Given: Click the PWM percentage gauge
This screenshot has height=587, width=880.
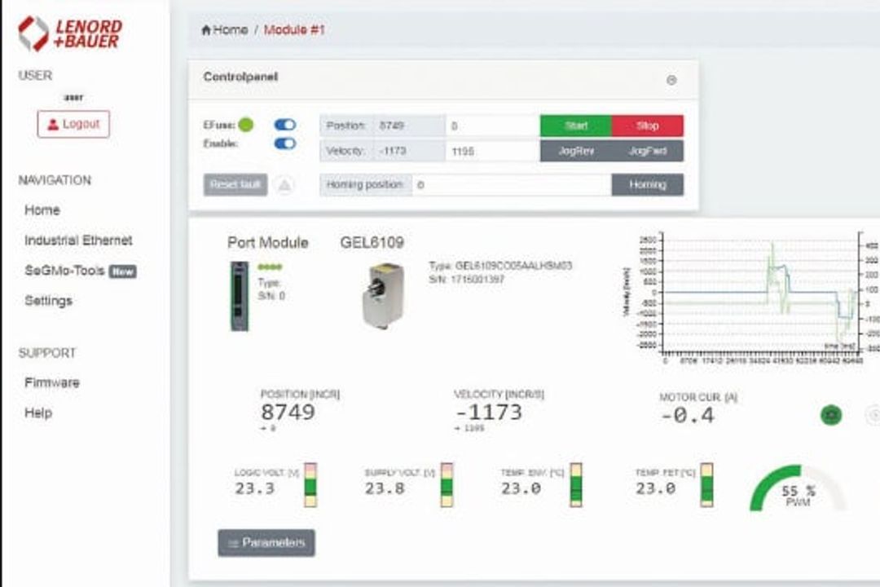Looking at the screenshot, I should point(798,488).
